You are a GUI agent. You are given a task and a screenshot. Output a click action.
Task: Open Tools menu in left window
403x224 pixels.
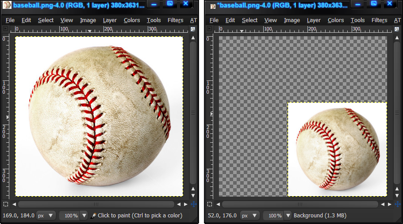tap(154, 20)
